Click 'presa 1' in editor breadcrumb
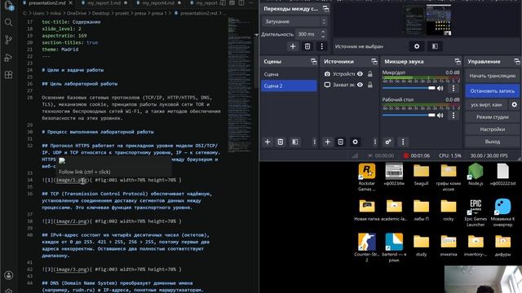This screenshot has height=293, width=522. [x=159, y=13]
